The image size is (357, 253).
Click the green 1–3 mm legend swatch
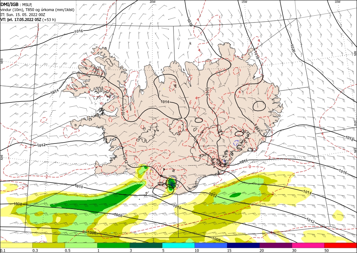coord(114,245)
